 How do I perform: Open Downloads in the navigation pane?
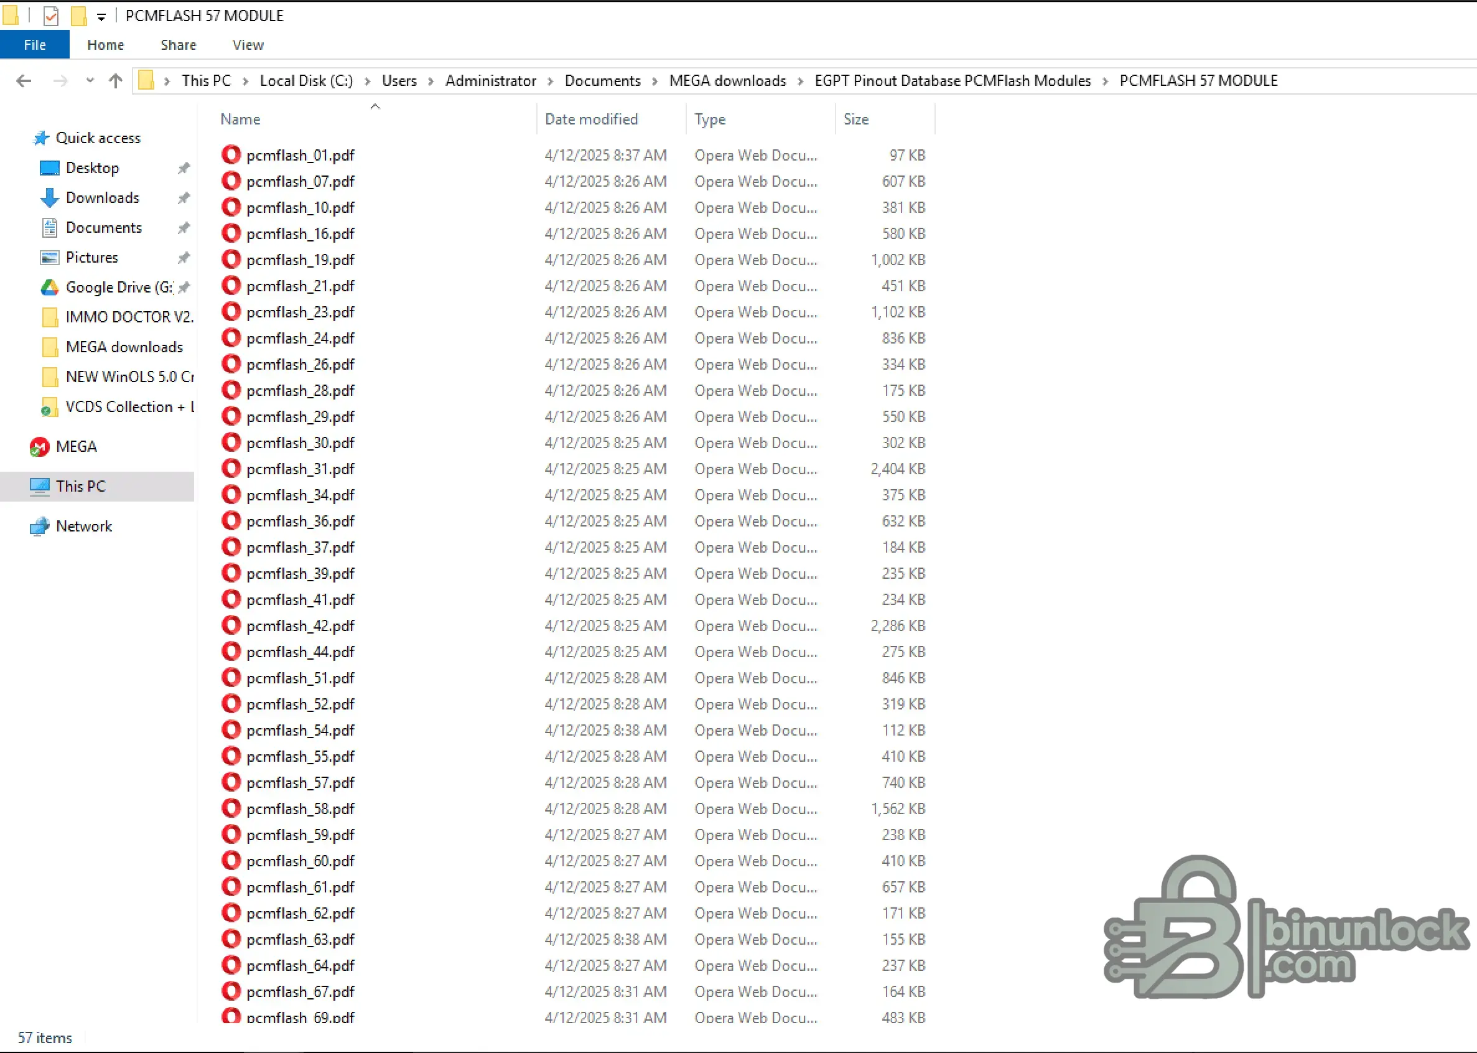[103, 198]
